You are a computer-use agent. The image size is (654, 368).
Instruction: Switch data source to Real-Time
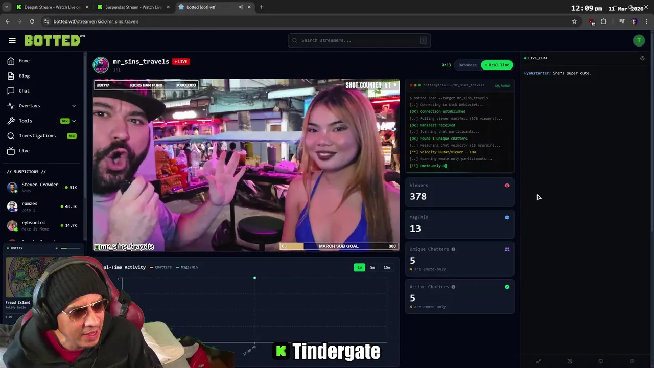(497, 65)
